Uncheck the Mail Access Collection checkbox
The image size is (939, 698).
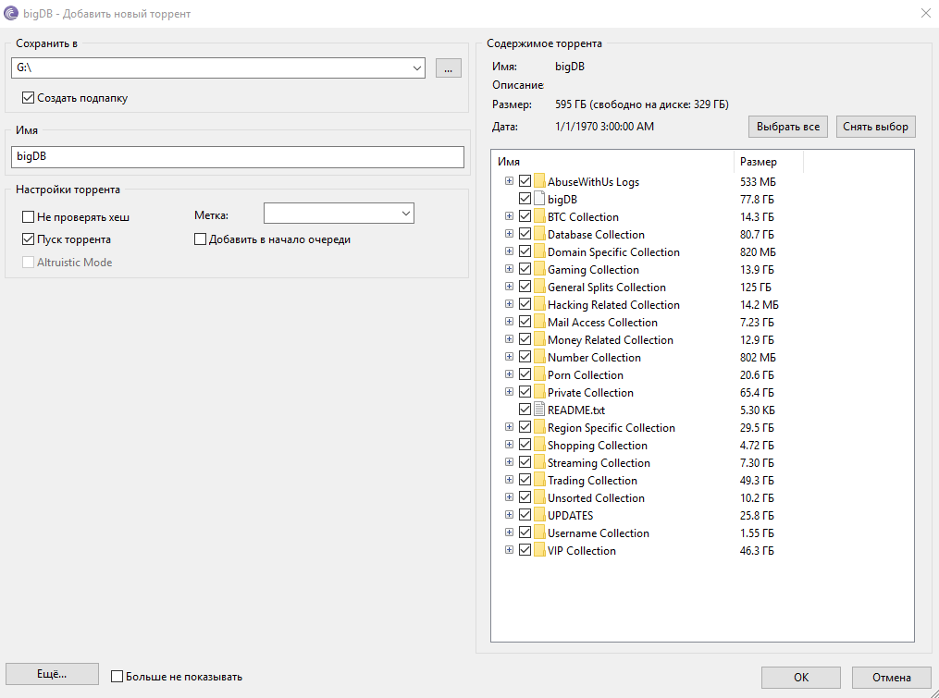525,322
